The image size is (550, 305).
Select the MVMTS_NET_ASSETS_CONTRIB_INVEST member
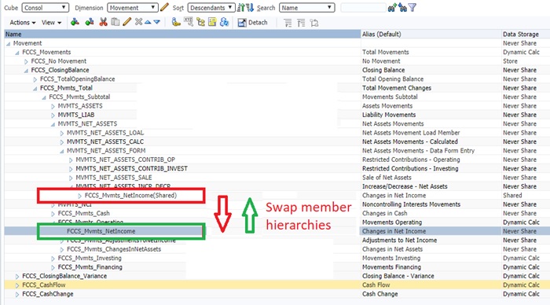coord(131,168)
